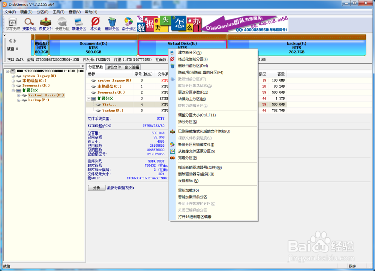The image size is (375, 271).
Task: Switch to the 分区参数 tab
Action: [x=96, y=67]
